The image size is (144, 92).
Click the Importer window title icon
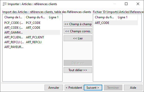(x=4, y=4)
